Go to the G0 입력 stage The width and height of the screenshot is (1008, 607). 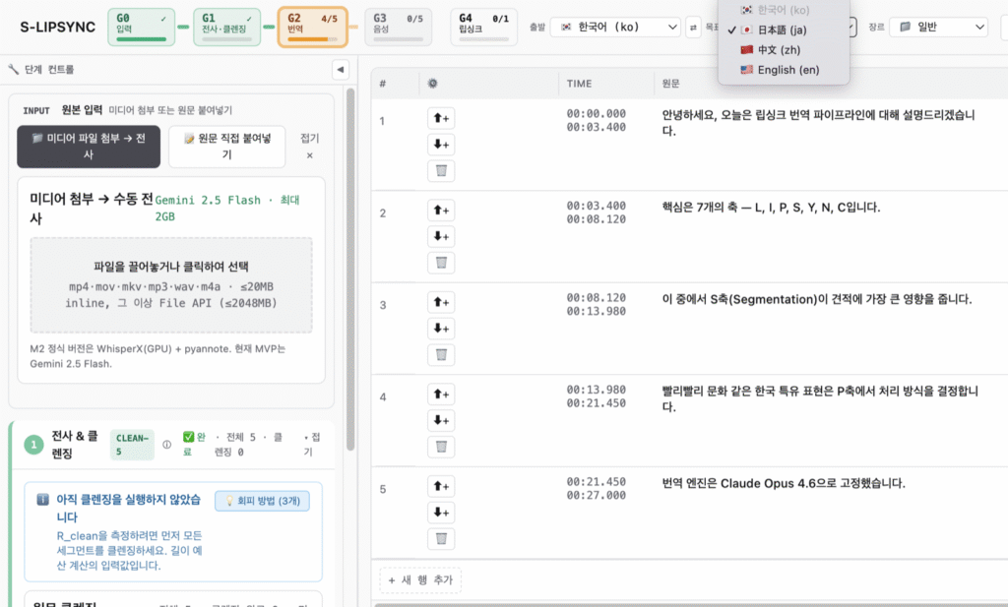click(142, 27)
